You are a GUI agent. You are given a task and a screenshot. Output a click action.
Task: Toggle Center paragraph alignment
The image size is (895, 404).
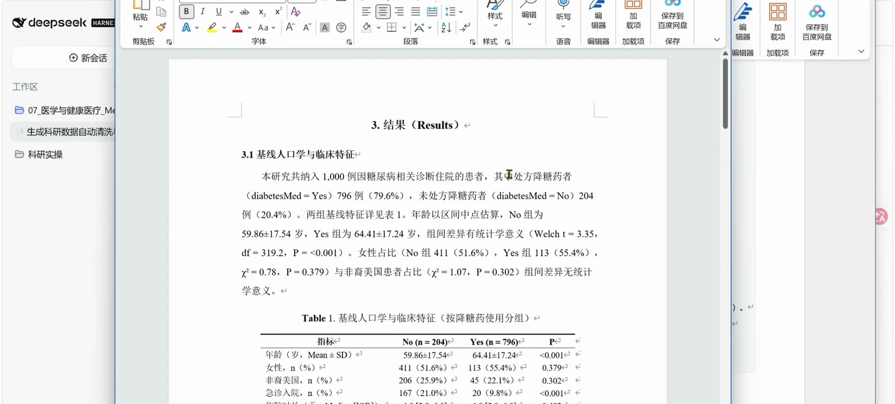pyautogui.click(x=383, y=11)
